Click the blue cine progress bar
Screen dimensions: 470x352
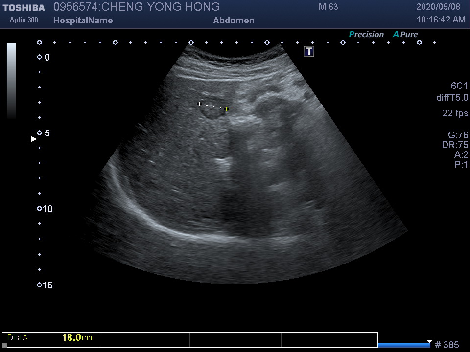click(404, 345)
